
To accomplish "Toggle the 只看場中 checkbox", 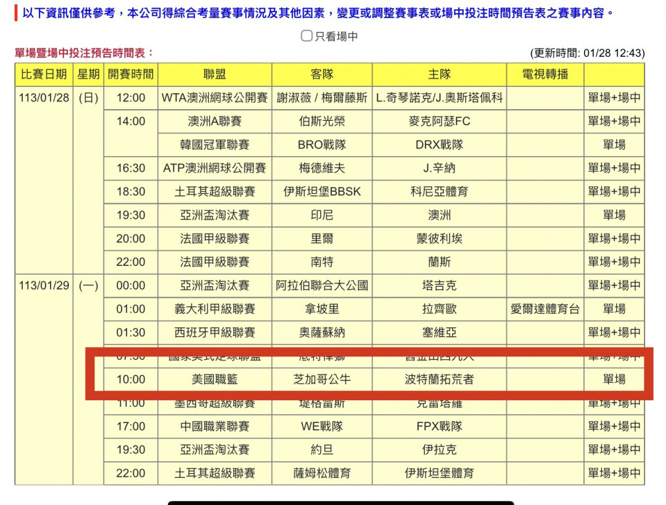I will click(306, 36).
